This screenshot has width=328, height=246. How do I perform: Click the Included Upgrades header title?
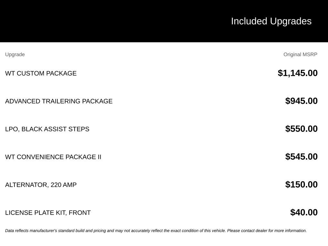271,21
